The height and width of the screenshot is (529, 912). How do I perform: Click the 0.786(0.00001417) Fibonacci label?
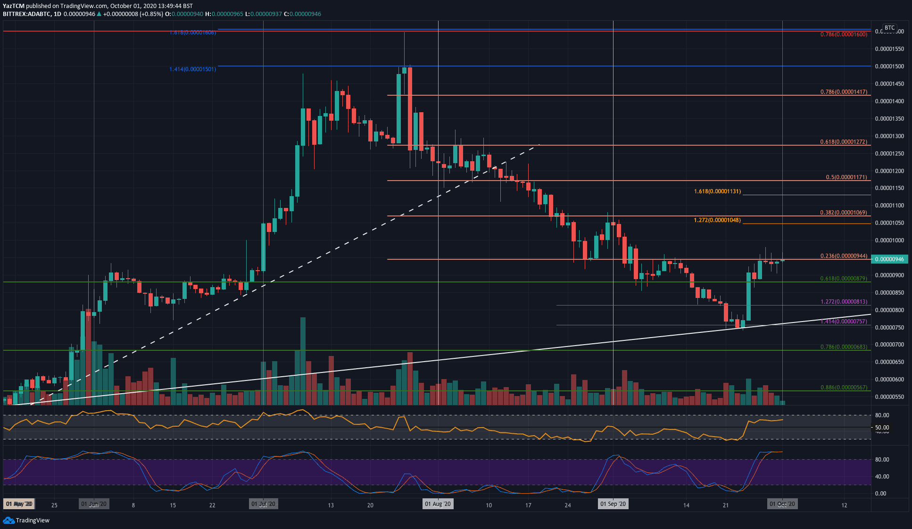pyautogui.click(x=844, y=92)
